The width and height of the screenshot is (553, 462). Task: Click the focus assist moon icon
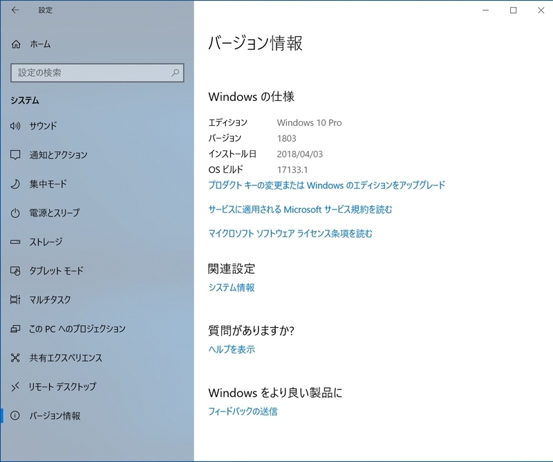coord(15,184)
